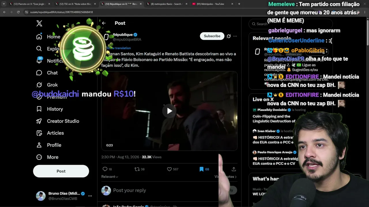Like the post showing 567 likes
The width and height of the screenshot is (369, 207).
coord(170,169)
